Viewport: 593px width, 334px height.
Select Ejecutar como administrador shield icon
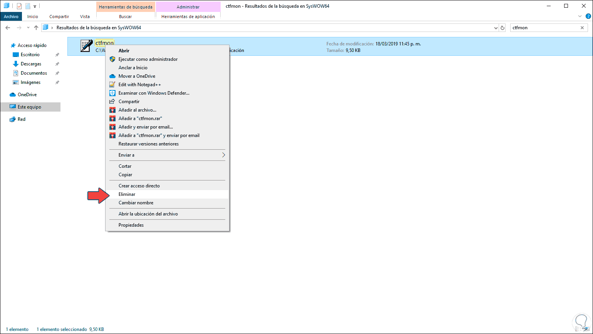pos(112,59)
